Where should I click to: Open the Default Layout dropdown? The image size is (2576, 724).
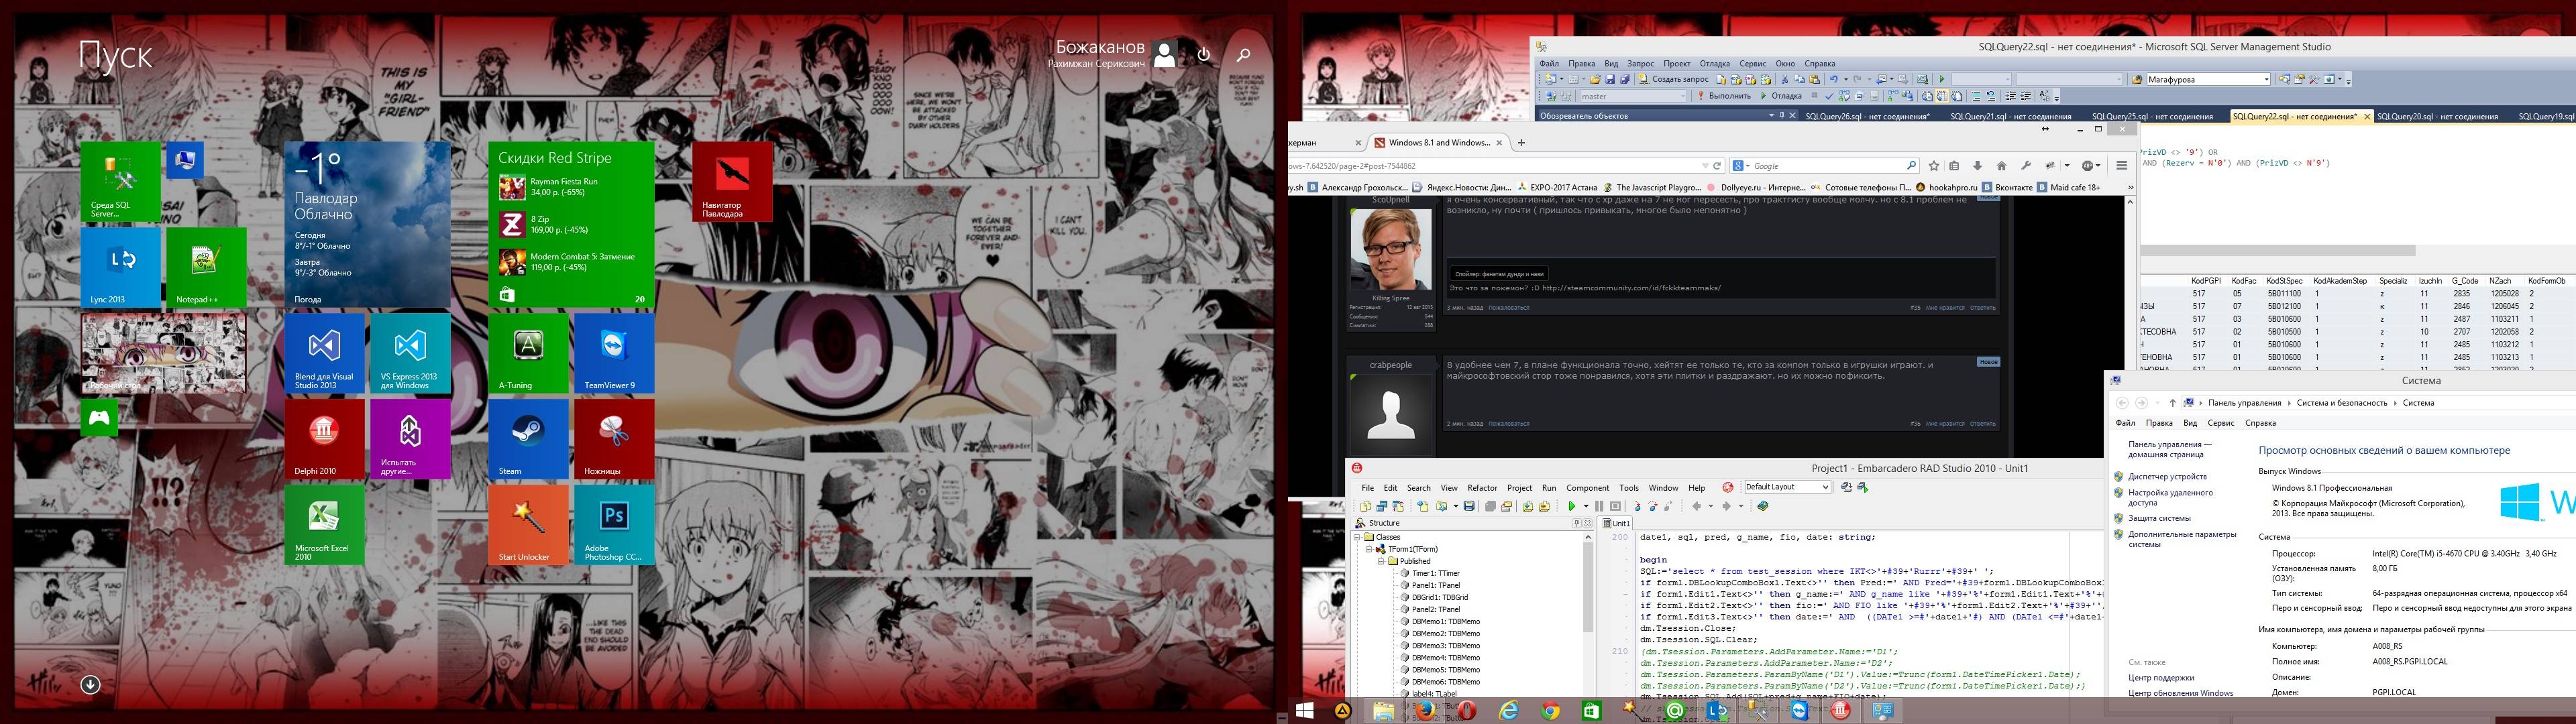1826,487
